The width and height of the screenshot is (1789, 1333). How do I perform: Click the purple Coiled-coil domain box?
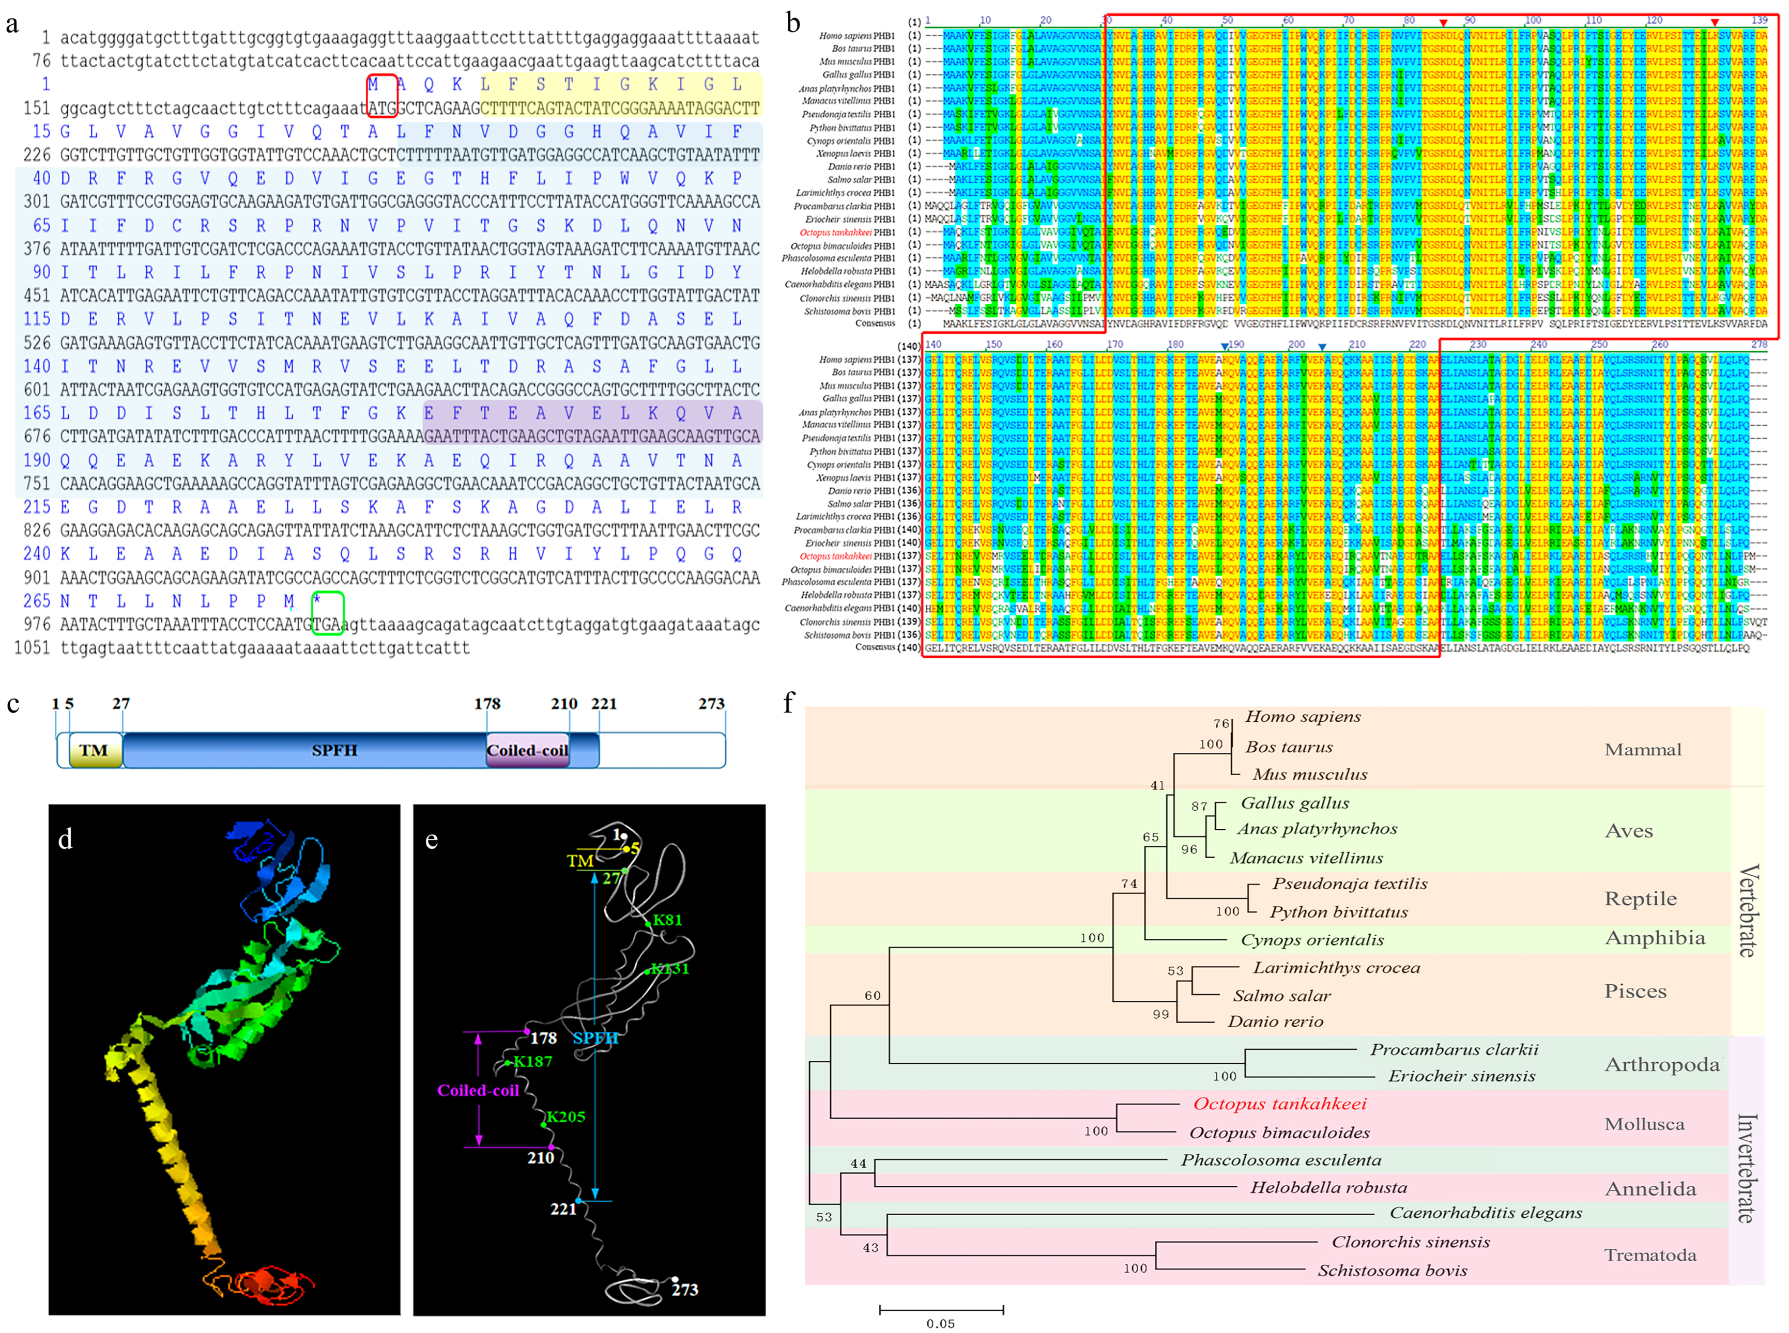527,750
